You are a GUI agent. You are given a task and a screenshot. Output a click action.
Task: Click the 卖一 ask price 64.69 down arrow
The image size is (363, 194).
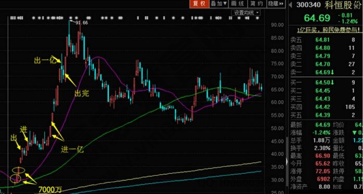tap(332, 72)
